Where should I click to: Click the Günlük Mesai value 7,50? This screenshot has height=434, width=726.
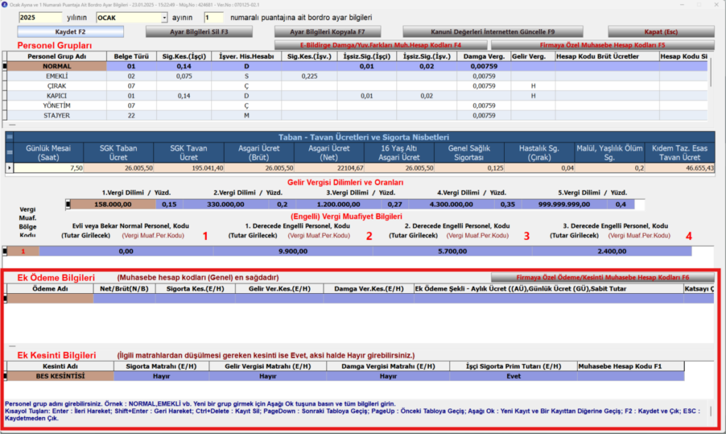(x=49, y=168)
